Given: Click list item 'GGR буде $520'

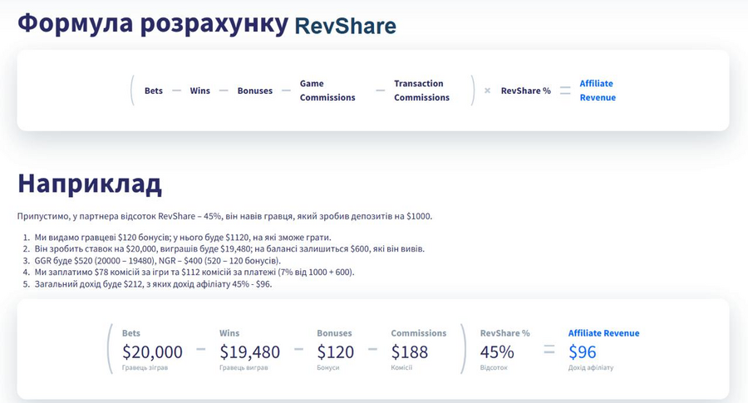Looking at the screenshot, I should point(157,260).
